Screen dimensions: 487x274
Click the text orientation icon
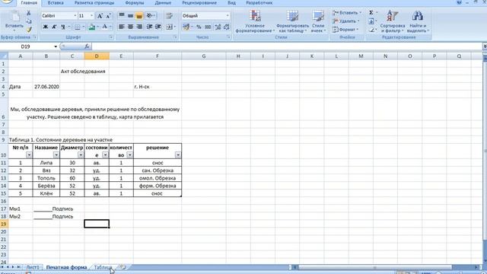pyautogui.click(x=149, y=15)
